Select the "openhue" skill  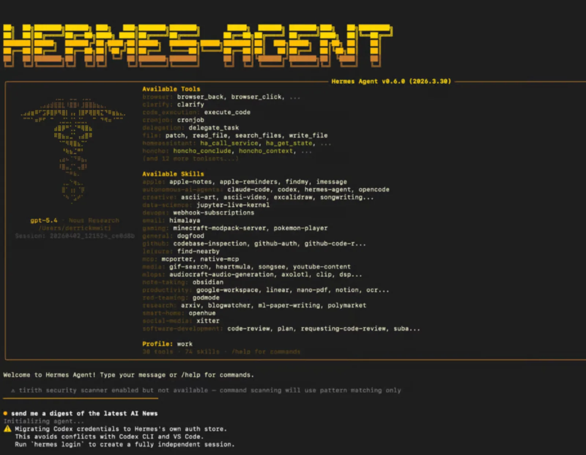(x=202, y=313)
